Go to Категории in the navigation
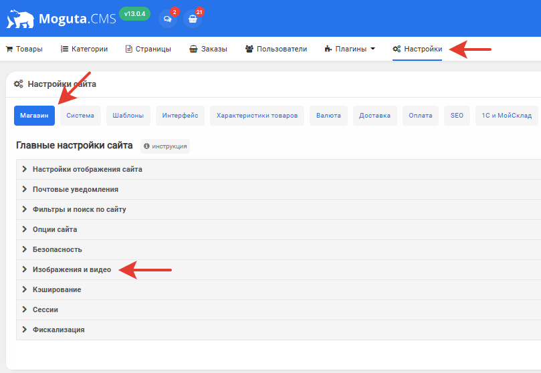This screenshot has width=541, height=373. coord(84,49)
